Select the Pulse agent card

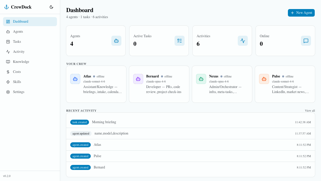tap(285, 84)
